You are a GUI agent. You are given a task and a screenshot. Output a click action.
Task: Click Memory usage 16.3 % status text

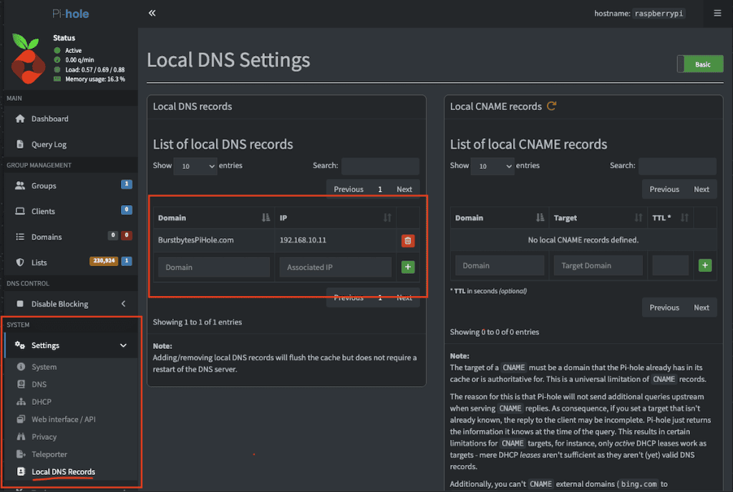click(x=95, y=79)
